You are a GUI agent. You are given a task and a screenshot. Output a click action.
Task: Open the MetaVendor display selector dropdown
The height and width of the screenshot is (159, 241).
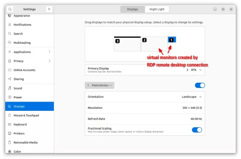100,86
